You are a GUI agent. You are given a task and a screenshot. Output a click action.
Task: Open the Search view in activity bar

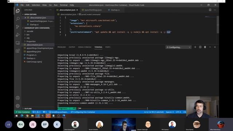click(18, 19)
